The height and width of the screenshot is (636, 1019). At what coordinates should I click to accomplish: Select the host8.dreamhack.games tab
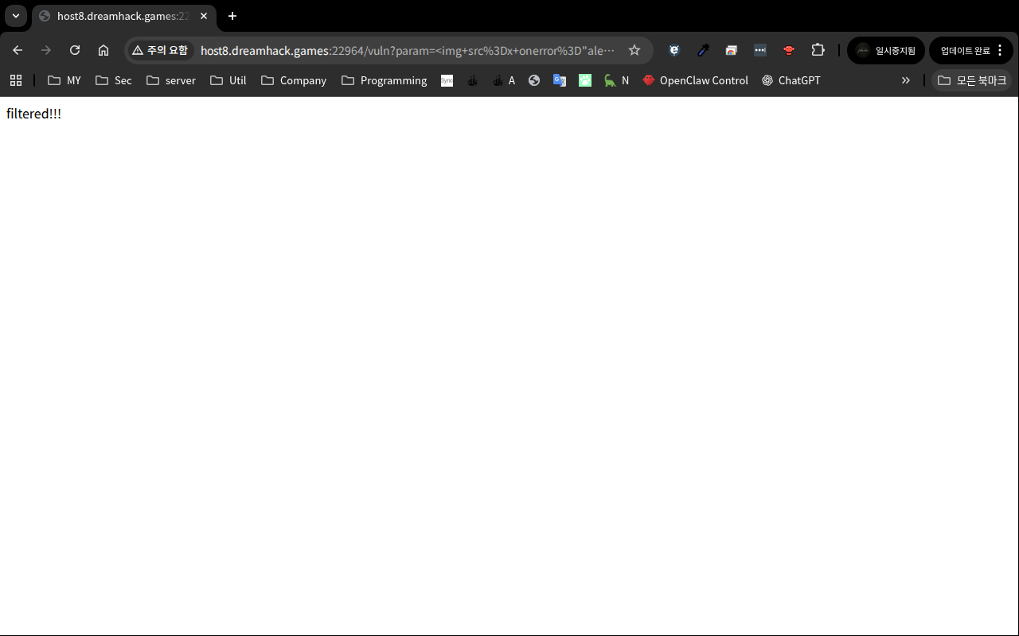click(x=119, y=16)
